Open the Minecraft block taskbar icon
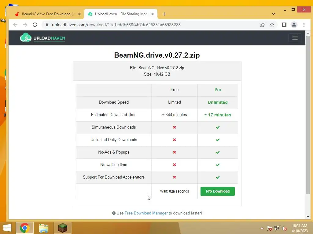Screen dimensions: 313x234 click(x=62, y=228)
